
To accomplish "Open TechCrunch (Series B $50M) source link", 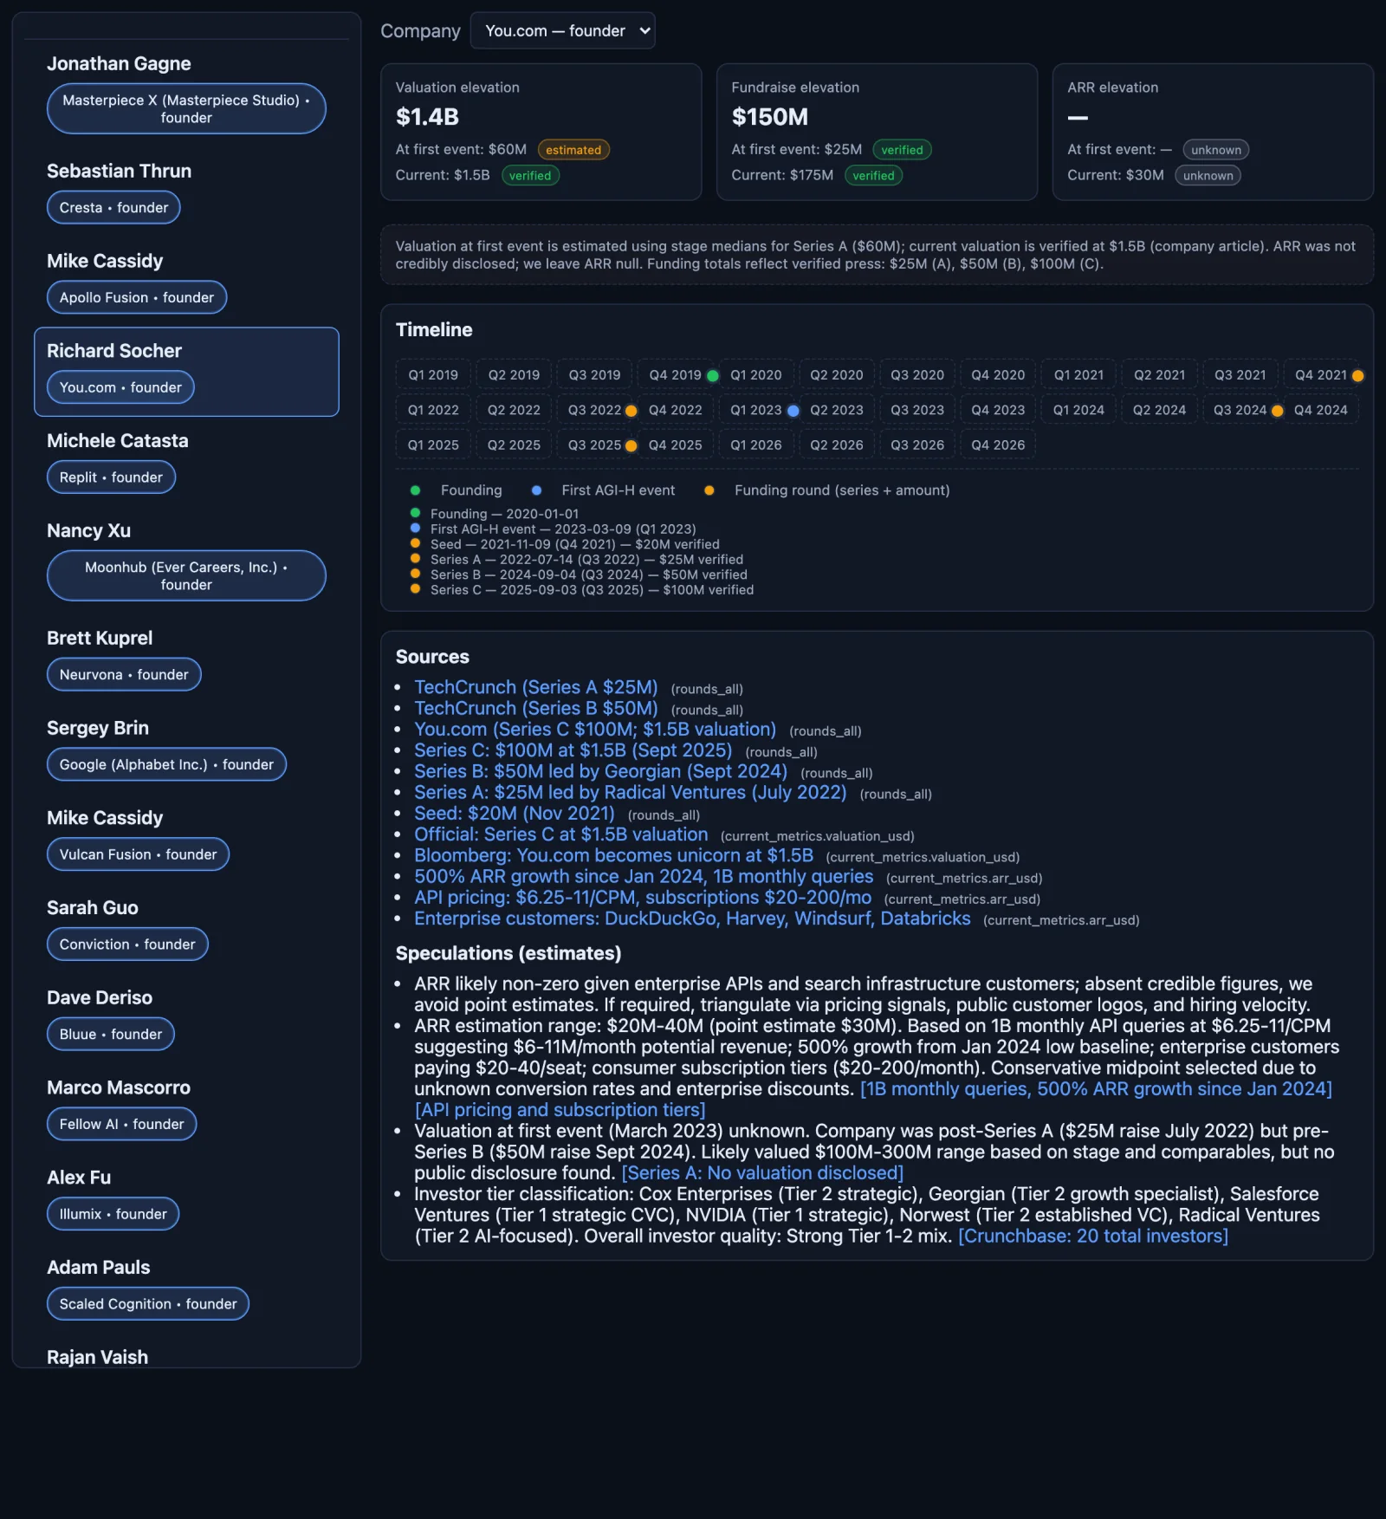I will 535,708.
